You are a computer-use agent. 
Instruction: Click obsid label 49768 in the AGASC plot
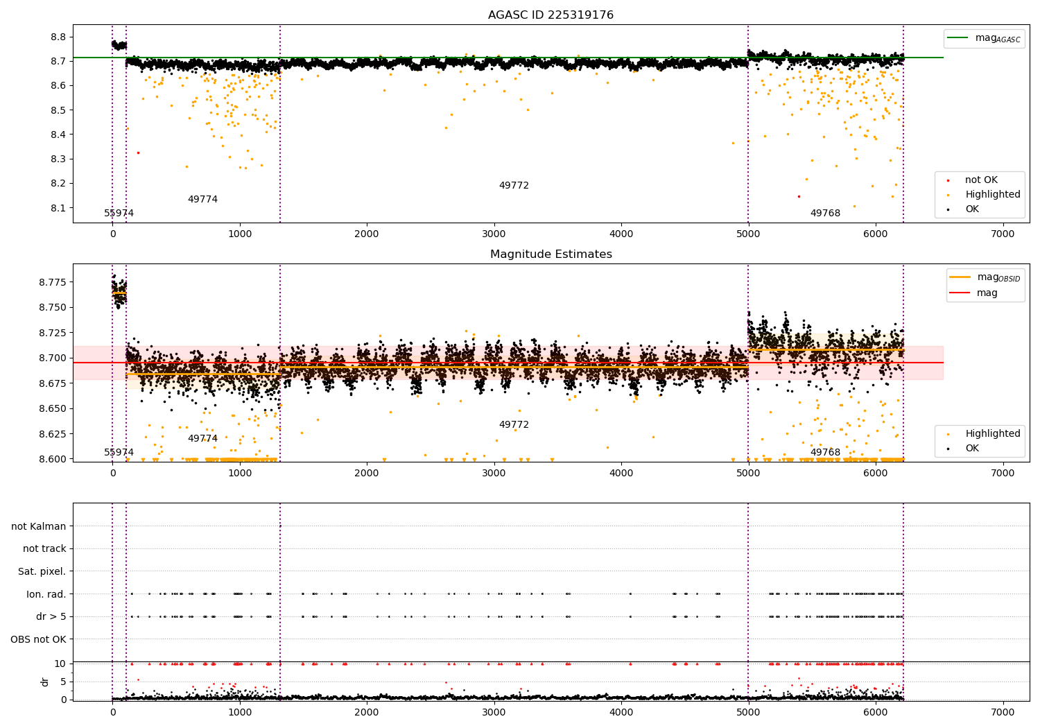(x=825, y=214)
